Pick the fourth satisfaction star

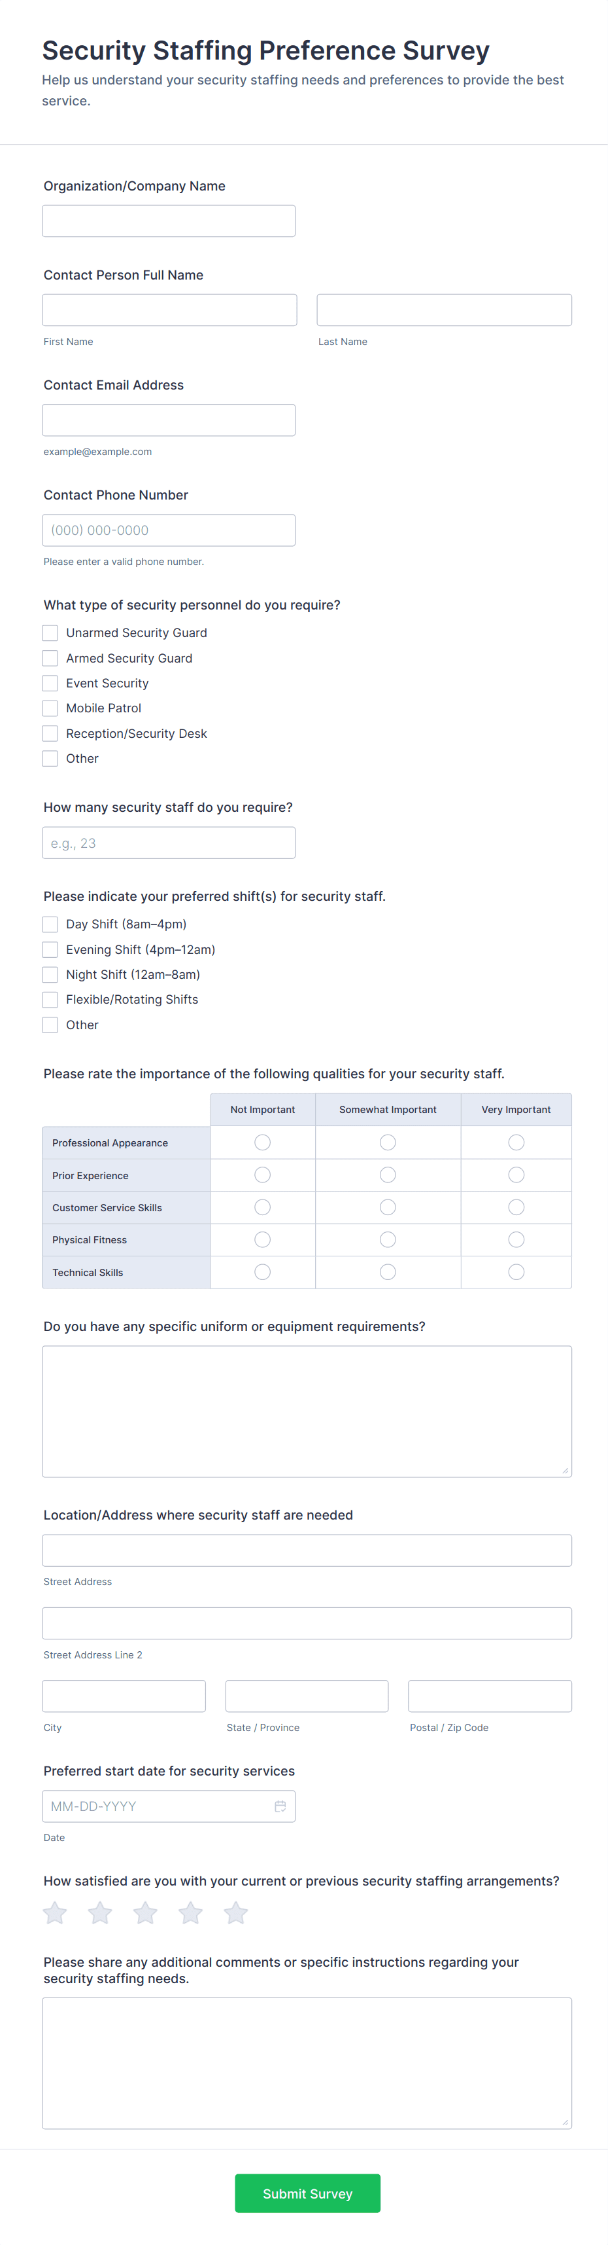190,1913
